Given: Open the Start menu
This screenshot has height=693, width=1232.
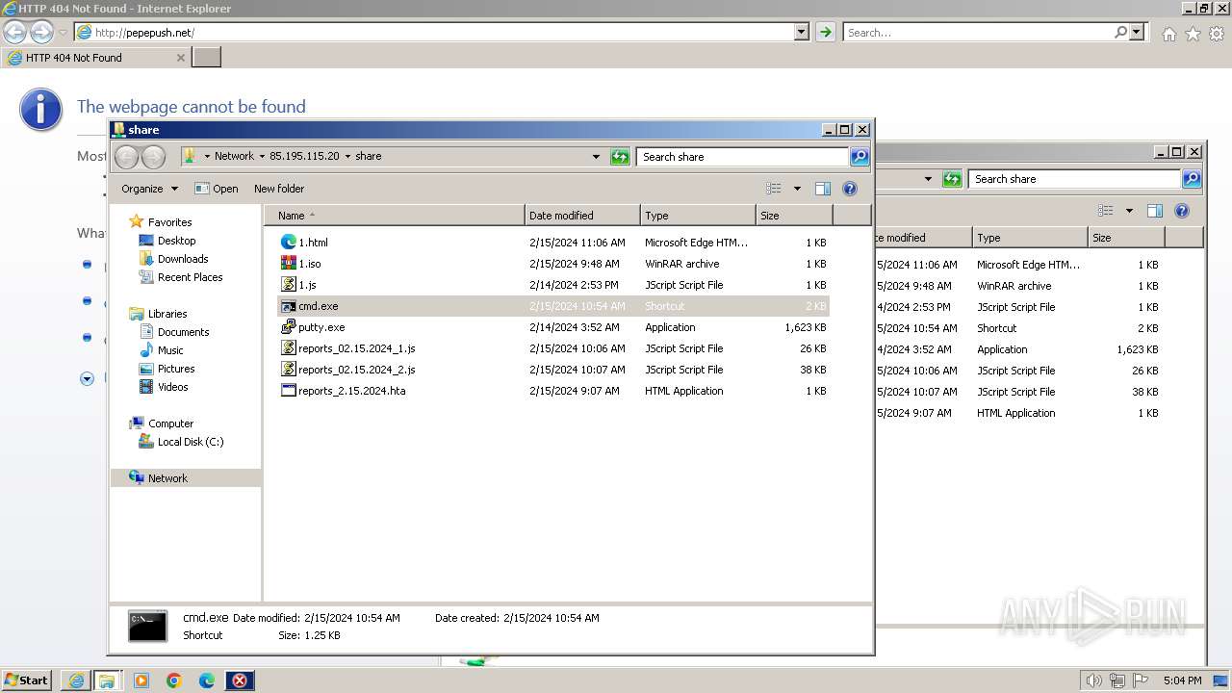Looking at the screenshot, I should pos(27,680).
